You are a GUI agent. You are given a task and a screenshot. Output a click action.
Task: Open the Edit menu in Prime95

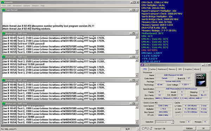(9, 6)
